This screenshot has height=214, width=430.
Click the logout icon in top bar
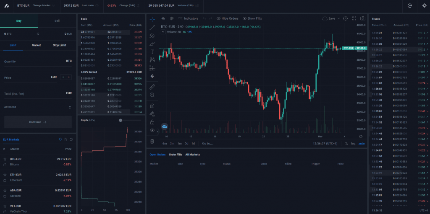[x=410, y=5]
